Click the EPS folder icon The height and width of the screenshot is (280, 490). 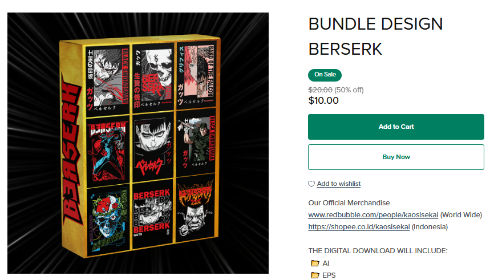315,275
